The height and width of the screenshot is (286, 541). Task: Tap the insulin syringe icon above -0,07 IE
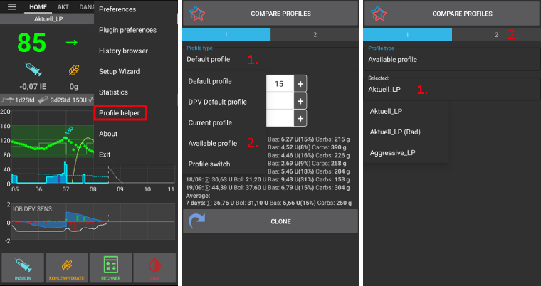[x=33, y=69]
